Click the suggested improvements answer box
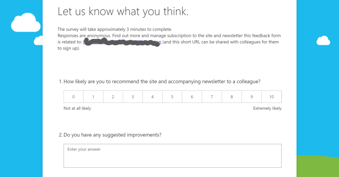 [x=172, y=155]
